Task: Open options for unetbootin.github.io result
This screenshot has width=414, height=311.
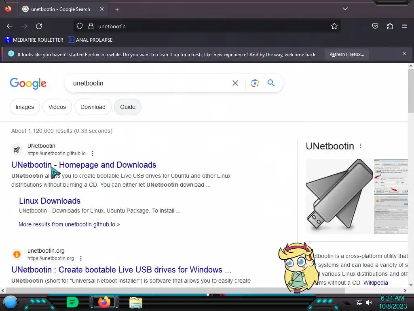Action: [x=93, y=153]
